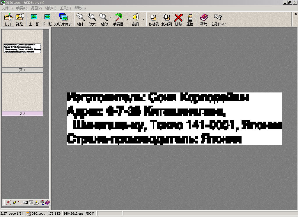Start the 幻灯片演示 slideshow
The image size is (298, 217).
coord(63,19)
